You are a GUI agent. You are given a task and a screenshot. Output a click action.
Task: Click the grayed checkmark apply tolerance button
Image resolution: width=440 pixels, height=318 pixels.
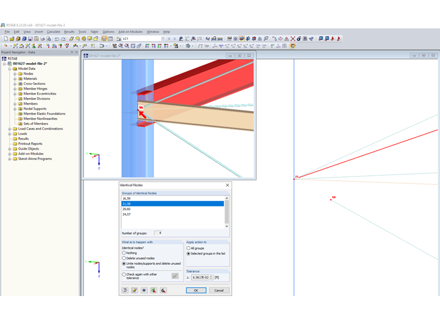(x=175, y=276)
